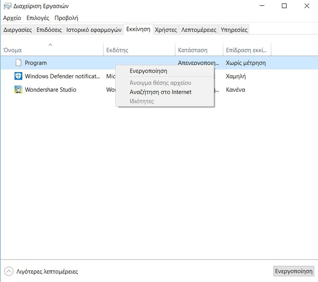This screenshot has width=318, height=282.
Task: Open the Επιλογές menu
Action: (x=38, y=18)
